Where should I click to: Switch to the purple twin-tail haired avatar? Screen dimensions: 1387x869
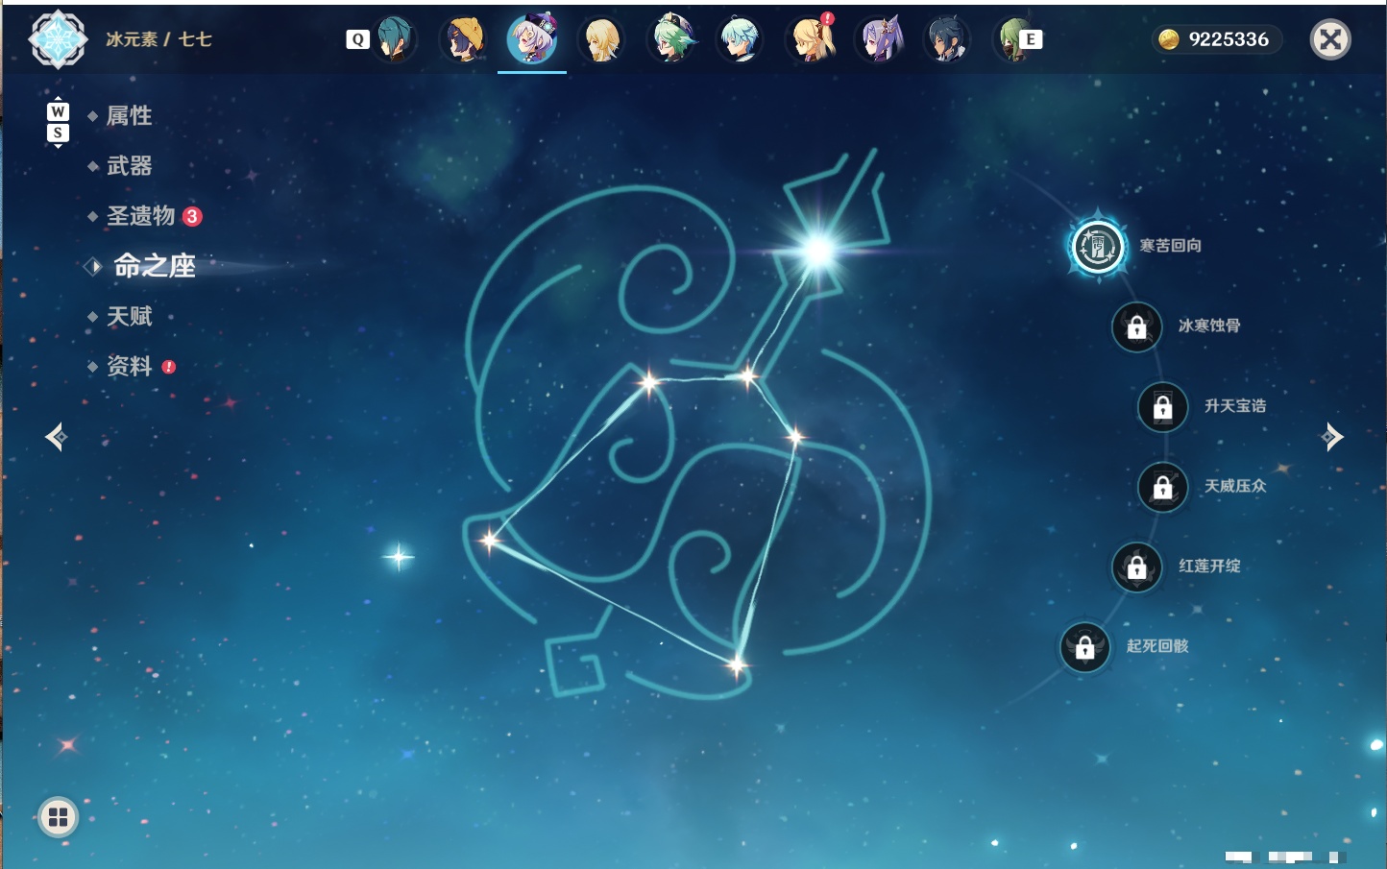pyautogui.click(x=880, y=39)
